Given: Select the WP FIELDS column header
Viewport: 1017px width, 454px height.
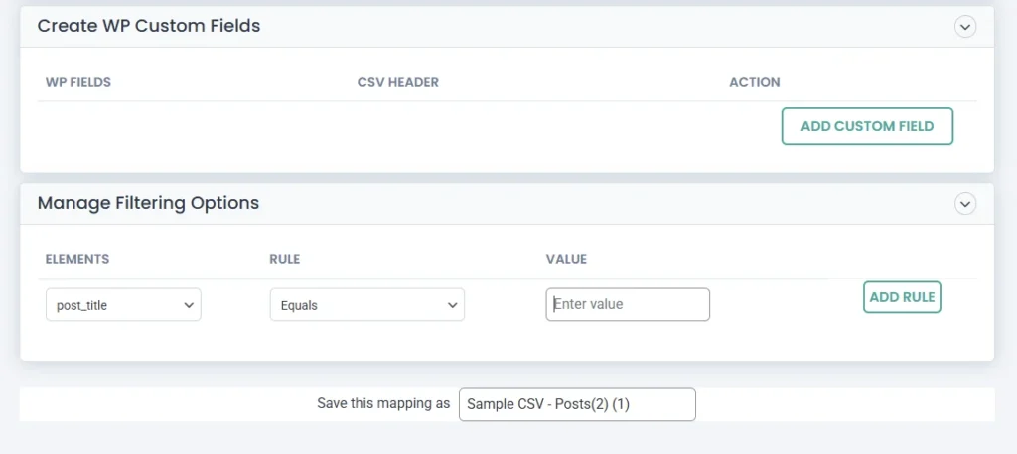Looking at the screenshot, I should [x=78, y=82].
